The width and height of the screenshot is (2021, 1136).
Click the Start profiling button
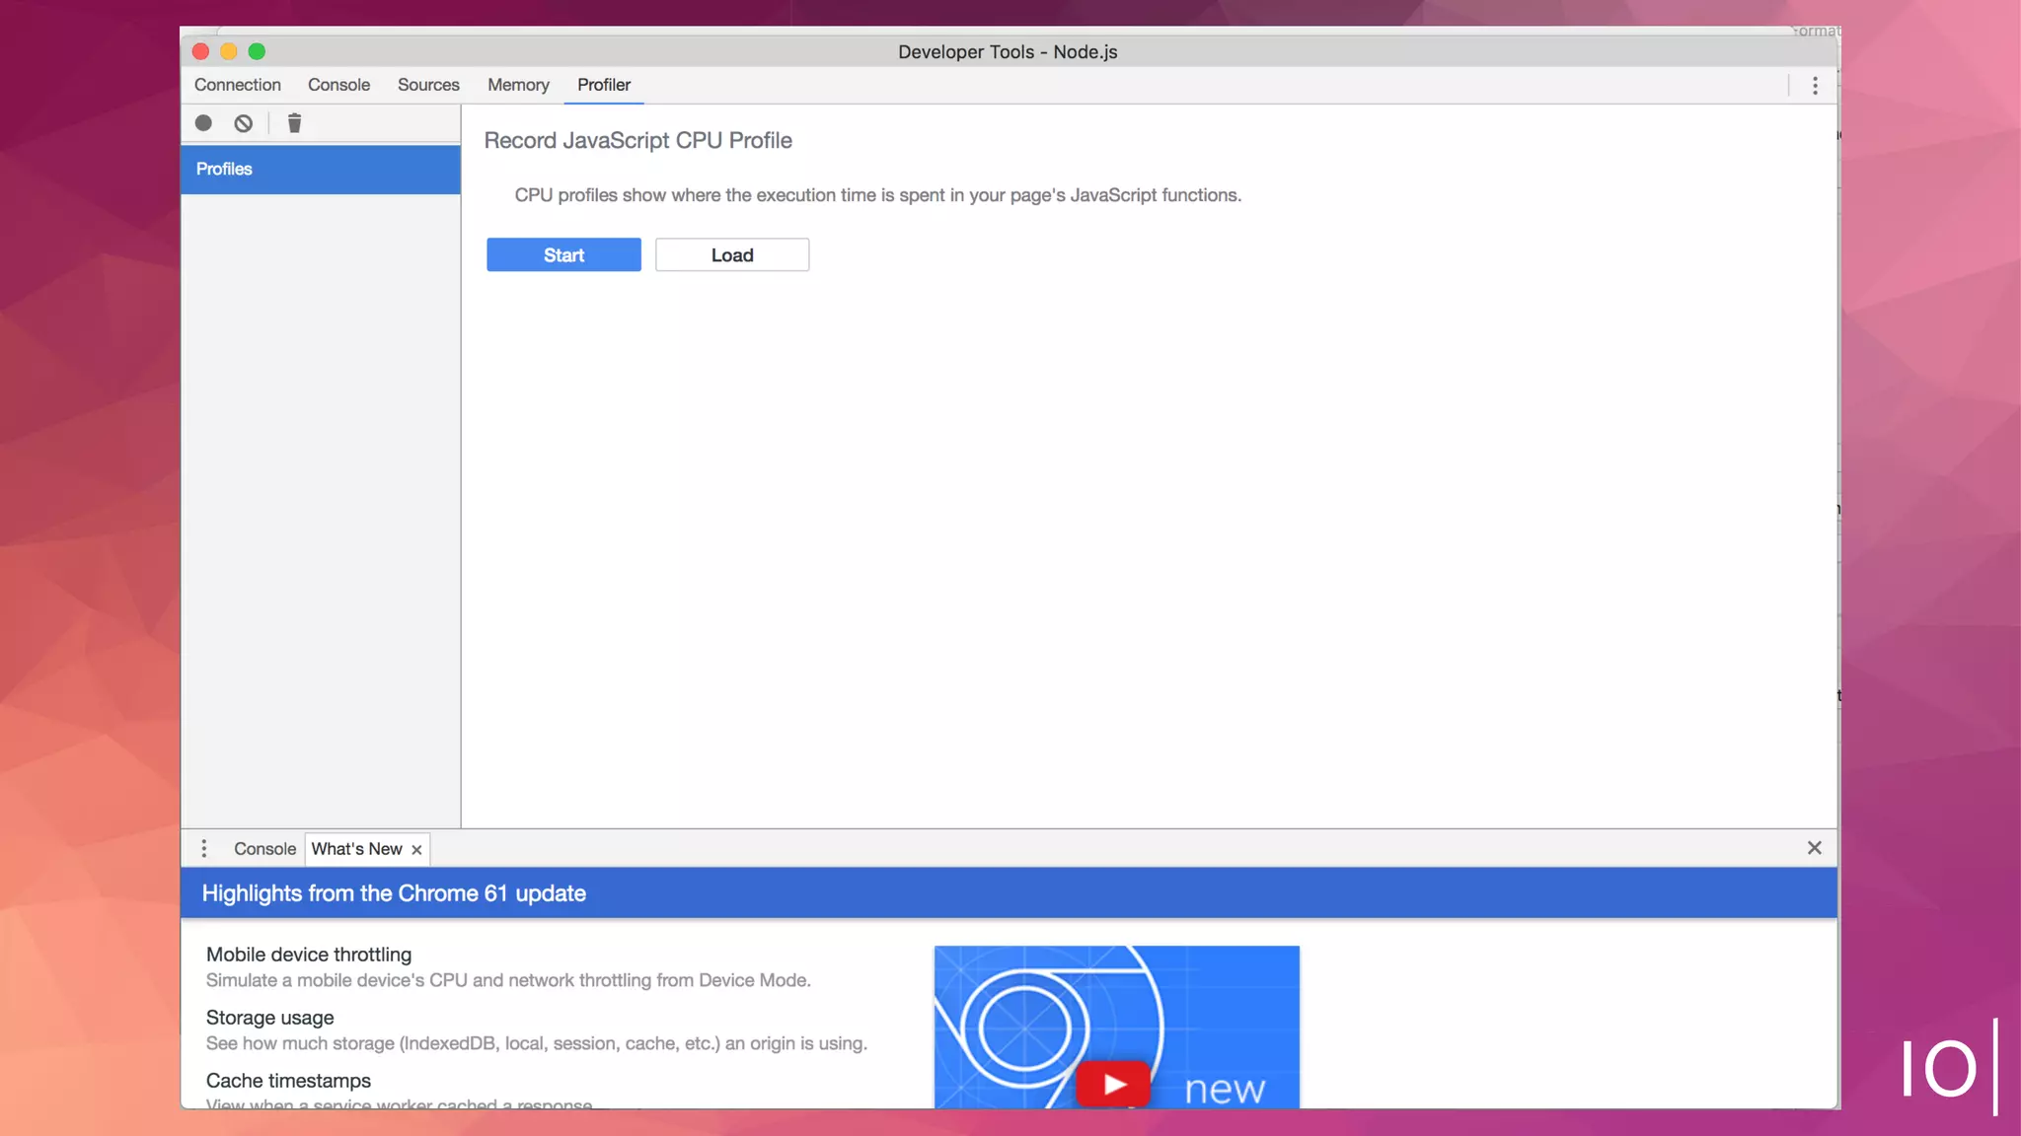[563, 254]
